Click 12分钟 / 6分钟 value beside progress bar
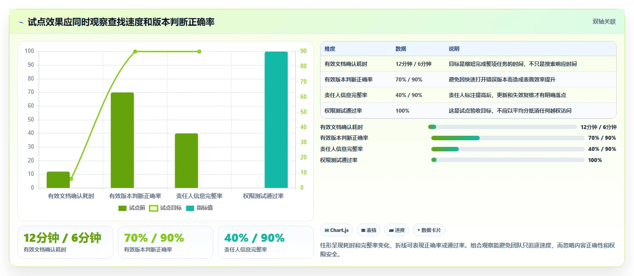 598,127
